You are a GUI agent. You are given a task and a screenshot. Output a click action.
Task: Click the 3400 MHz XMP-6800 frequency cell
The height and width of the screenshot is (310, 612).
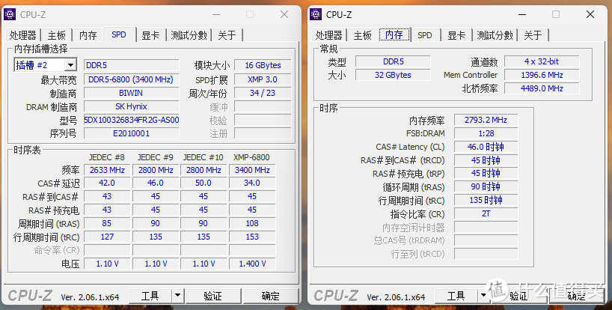tap(252, 170)
